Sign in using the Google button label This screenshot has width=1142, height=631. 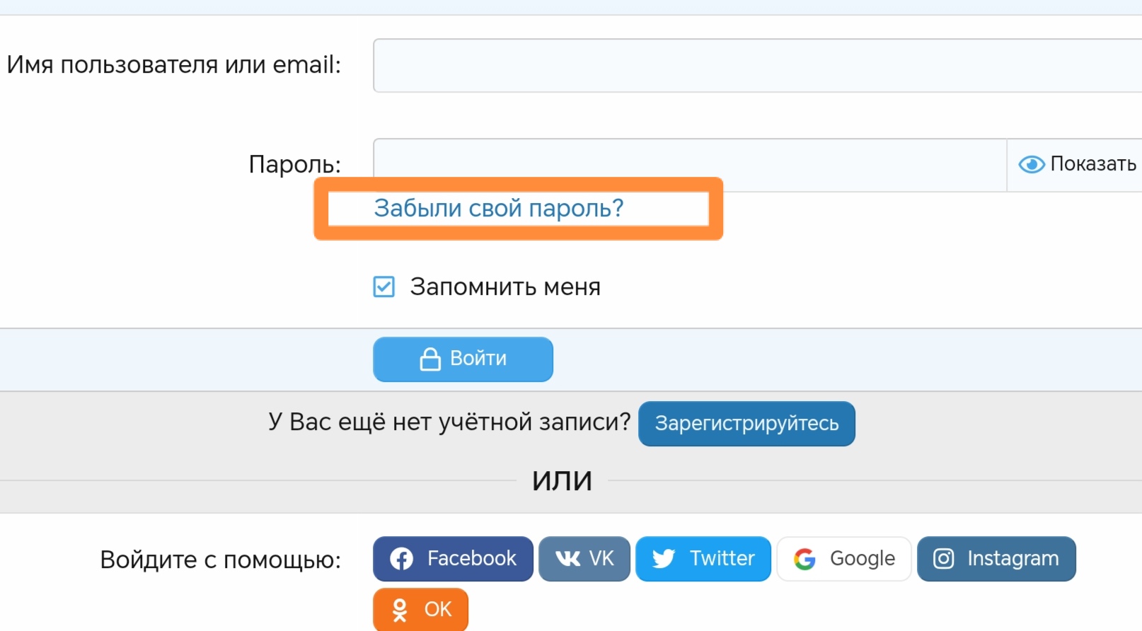862,559
